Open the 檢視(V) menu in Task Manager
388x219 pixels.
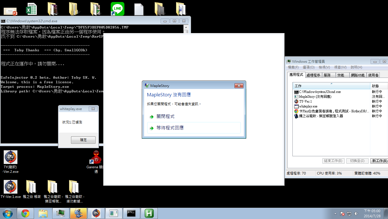(x=324, y=67)
